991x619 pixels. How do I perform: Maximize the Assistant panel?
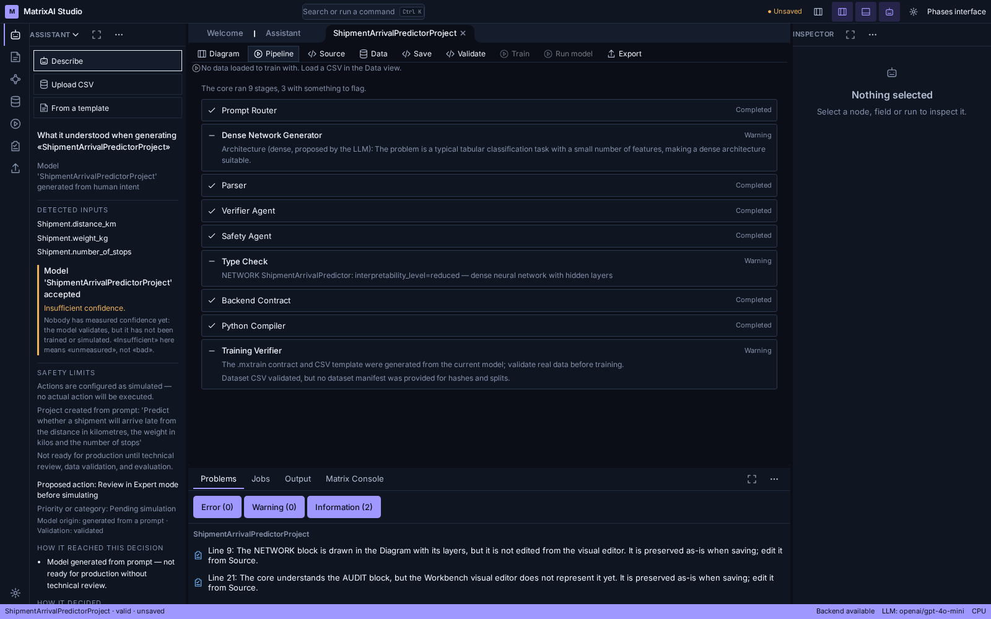pos(97,35)
